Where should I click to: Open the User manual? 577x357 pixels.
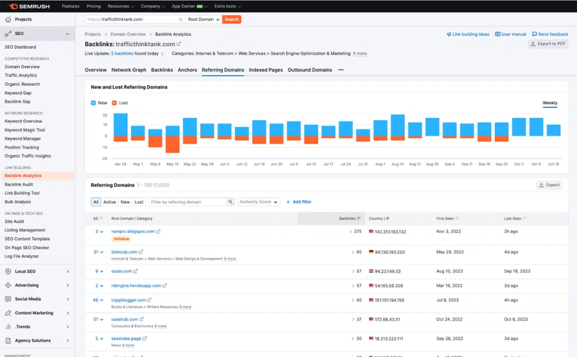click(x=509, y=34)
